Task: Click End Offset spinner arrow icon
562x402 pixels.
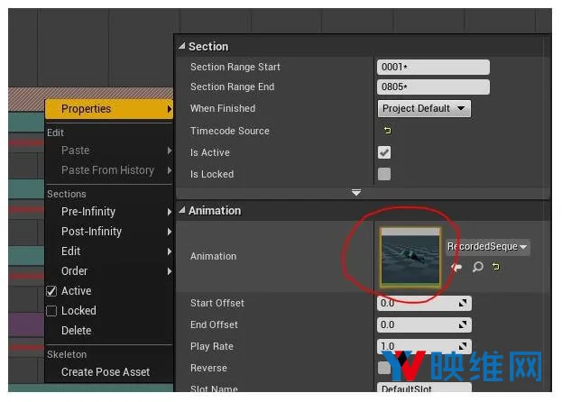Action: (463, 324)
